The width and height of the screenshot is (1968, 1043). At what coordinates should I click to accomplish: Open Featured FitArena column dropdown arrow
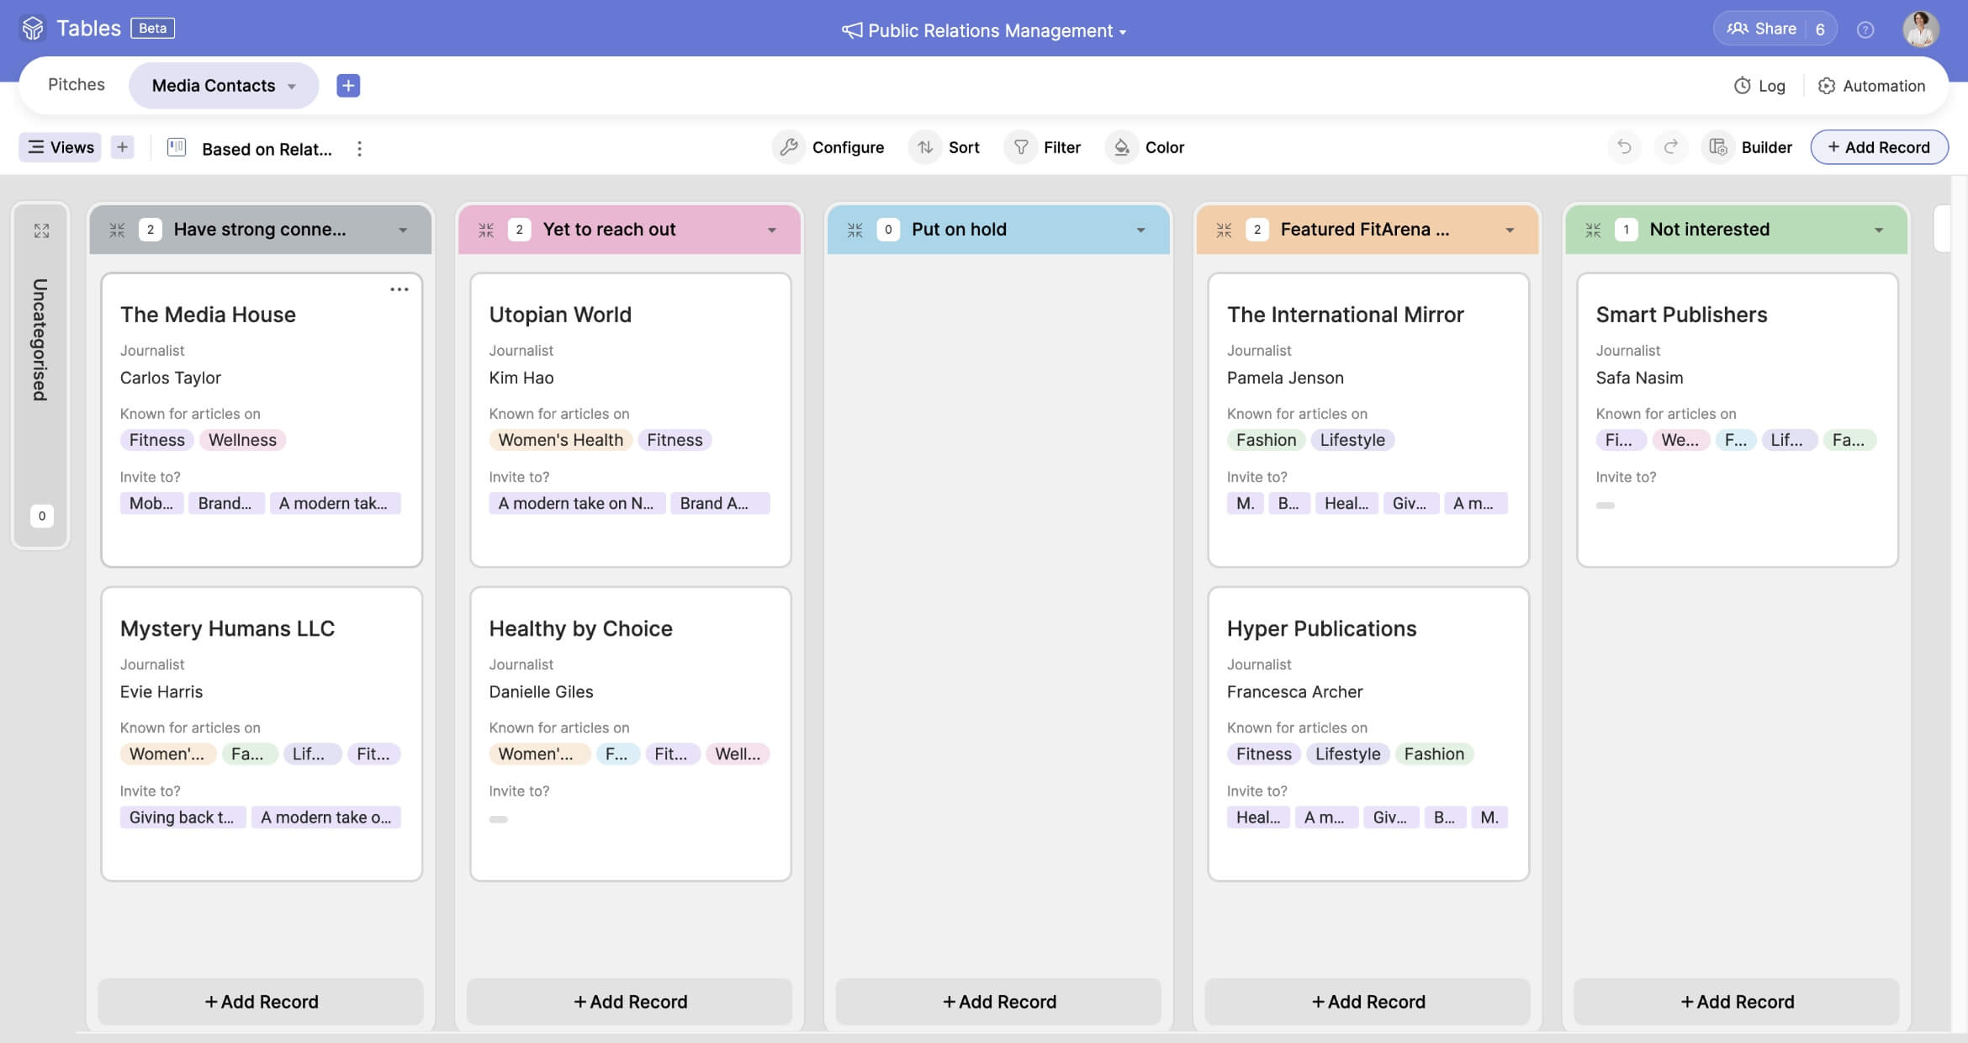click(1510, 230)
